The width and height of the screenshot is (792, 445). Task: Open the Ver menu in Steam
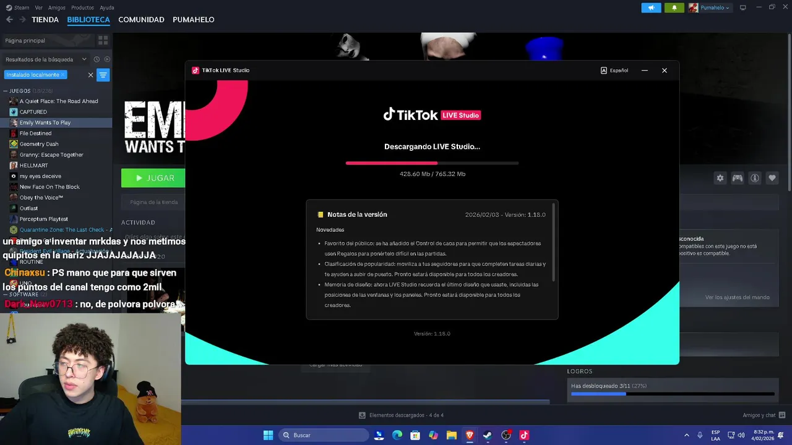pyautogui.click(x=39, y=7)
